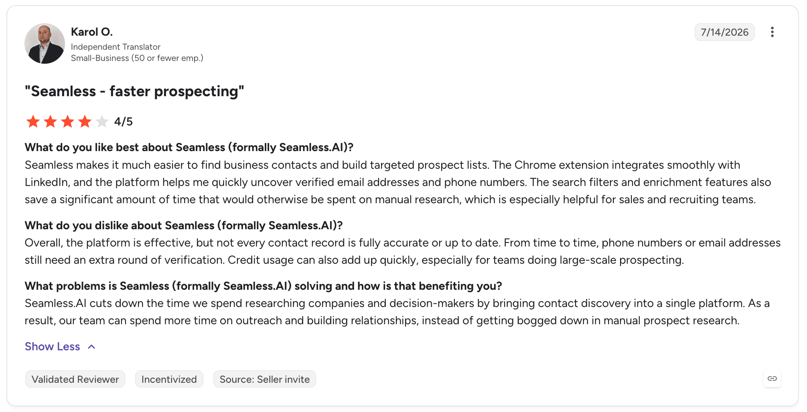Click the 4/5 rating score text

(x=124, y=121)
